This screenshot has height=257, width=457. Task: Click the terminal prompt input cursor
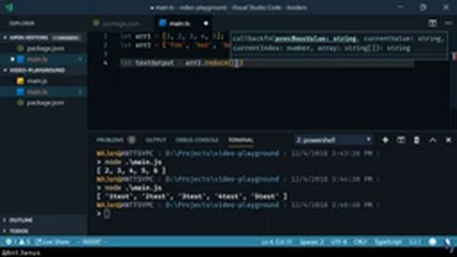106,214
